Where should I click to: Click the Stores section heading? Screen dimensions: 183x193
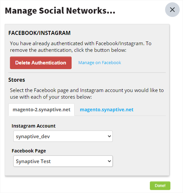17,80
